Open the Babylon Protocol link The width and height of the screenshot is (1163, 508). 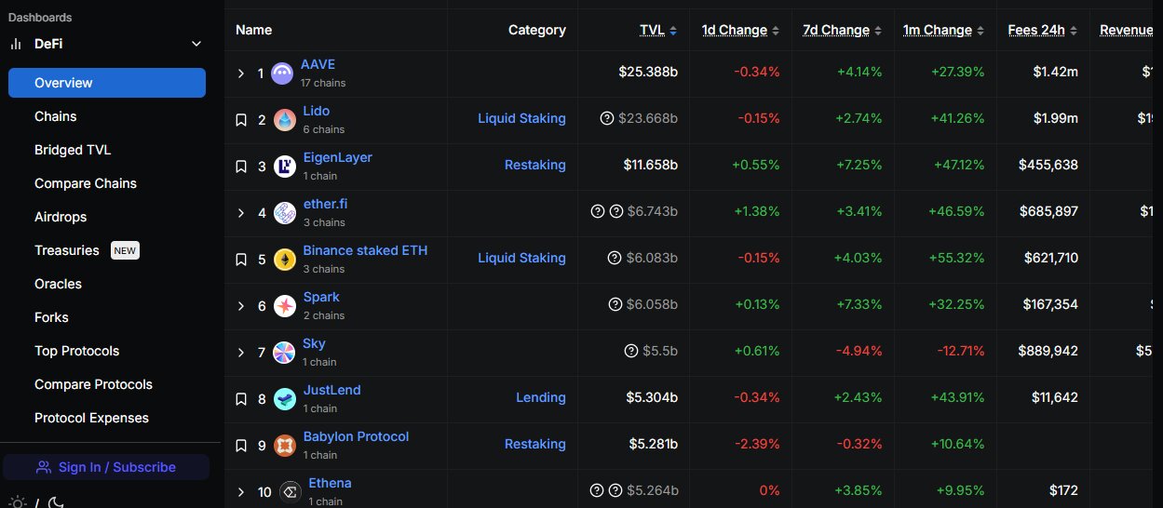click(356, 436)
